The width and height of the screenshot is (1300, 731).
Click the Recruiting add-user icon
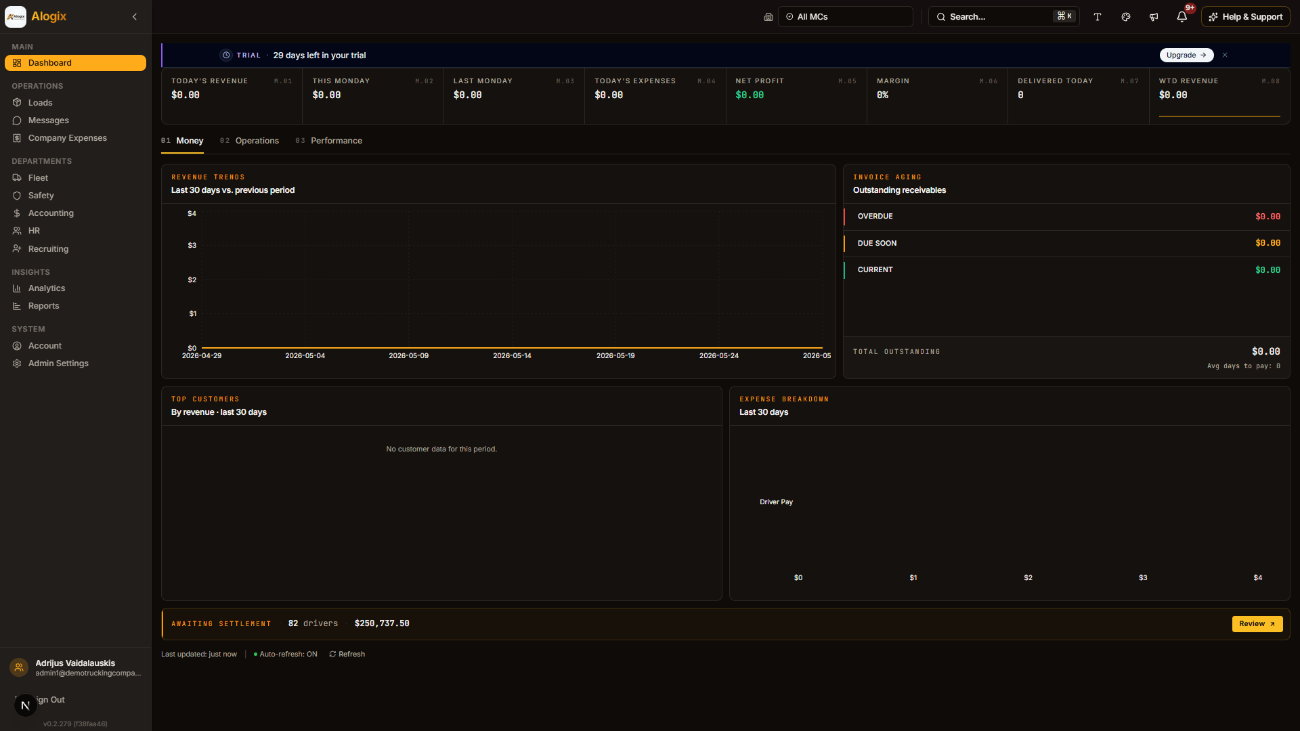17,249
